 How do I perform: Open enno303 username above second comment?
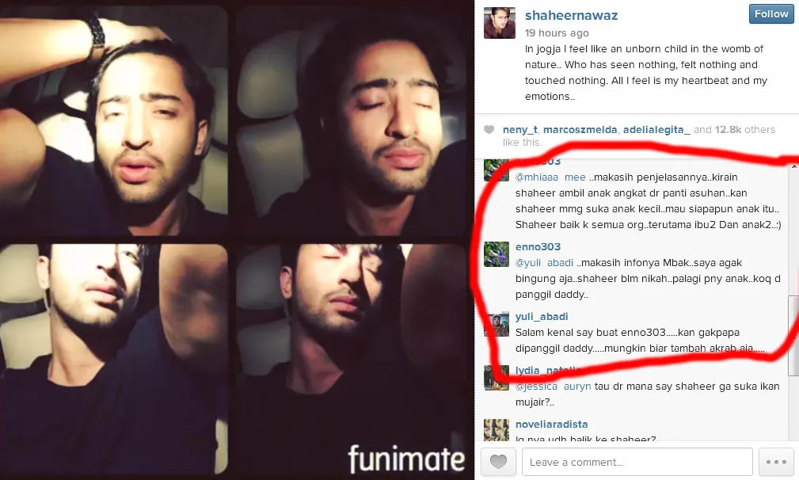(x=538, y=246)
